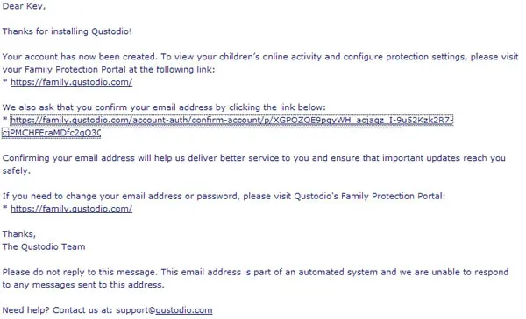Click "The Qustodio Team" signature

(x=44, y=246)
